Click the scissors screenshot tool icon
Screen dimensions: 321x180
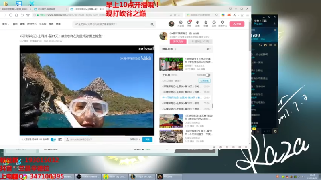(x=235, y=15)
